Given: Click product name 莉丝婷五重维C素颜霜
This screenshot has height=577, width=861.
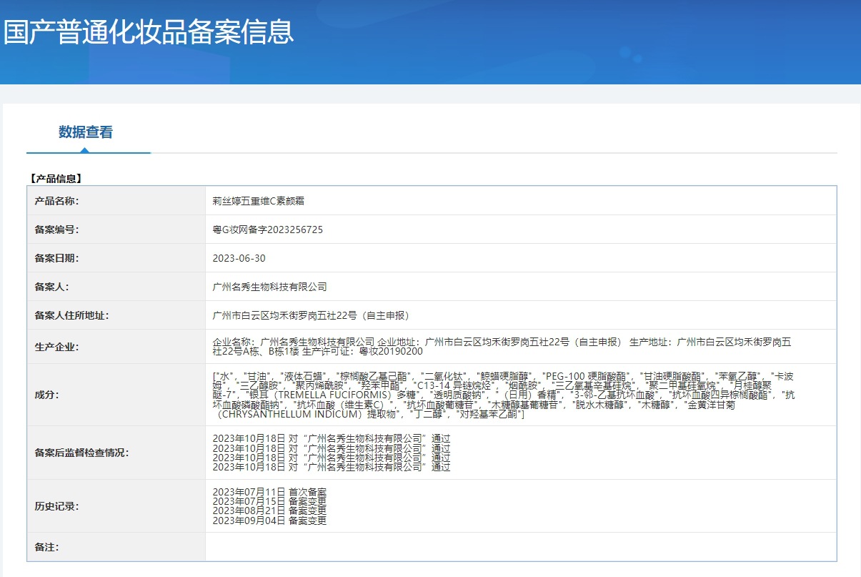Looking at the screenshot, I should click(x=259, y=201).
